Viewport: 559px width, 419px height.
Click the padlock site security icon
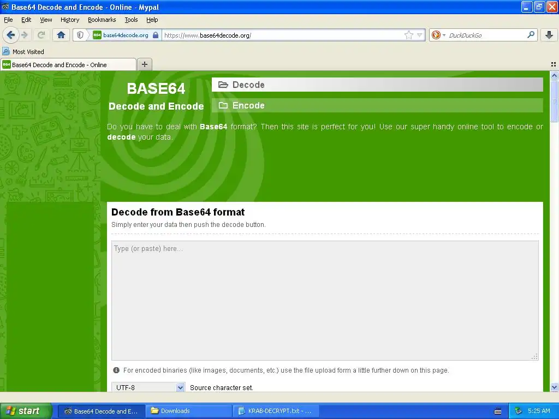(156, 35)
